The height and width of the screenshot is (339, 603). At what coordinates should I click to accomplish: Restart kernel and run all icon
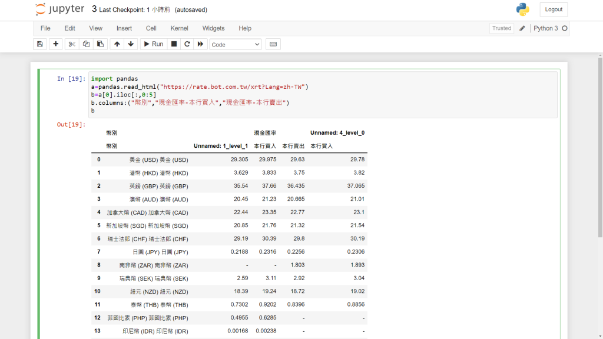201,44
